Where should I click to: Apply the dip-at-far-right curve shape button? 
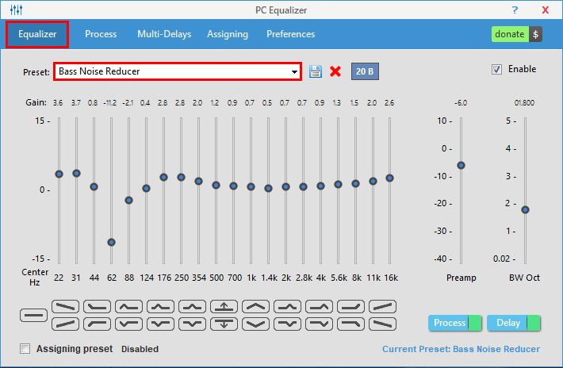[320, 324]
